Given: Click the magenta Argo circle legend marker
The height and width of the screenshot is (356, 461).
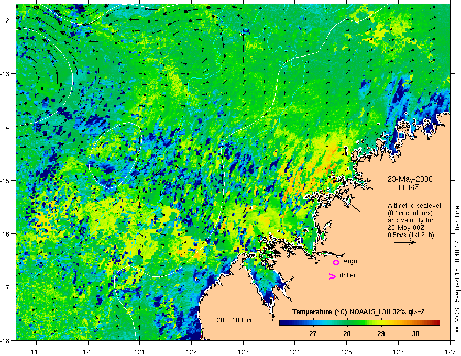Looking at the screenshot, I should 336,262.
